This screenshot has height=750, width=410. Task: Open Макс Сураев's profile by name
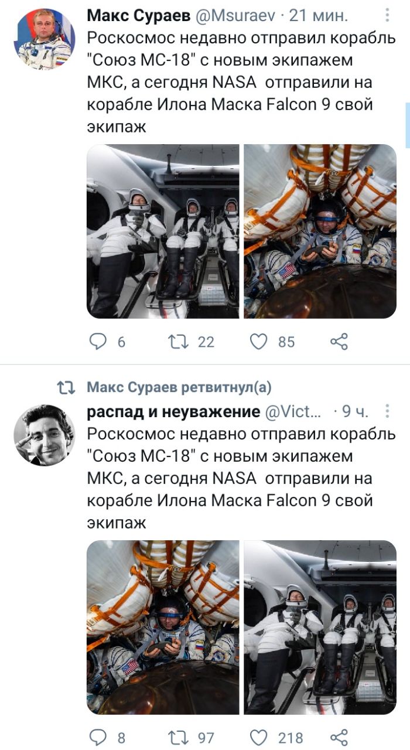[138, 16]
